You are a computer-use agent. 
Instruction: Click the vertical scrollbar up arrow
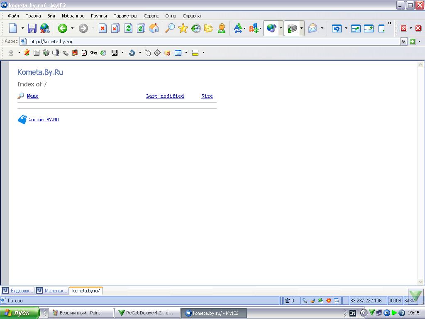pyautogui.click(x=420, y=64)
